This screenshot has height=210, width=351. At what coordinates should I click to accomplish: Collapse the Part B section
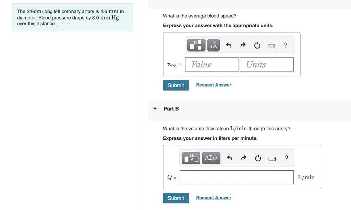point(155,109)
